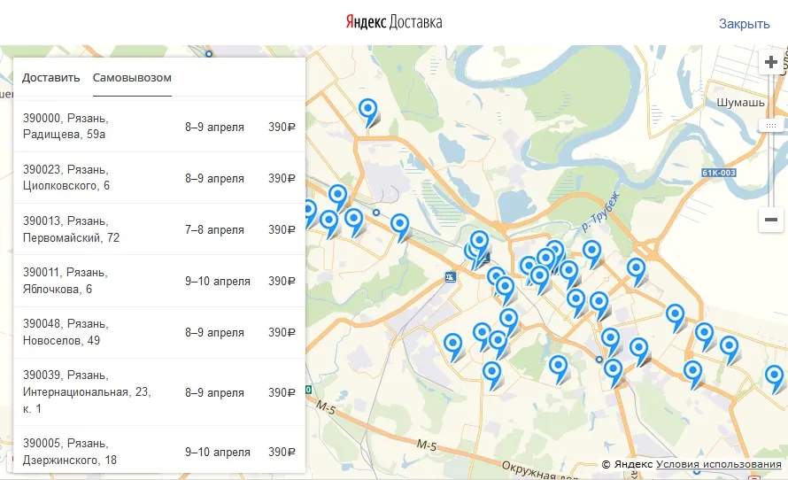Screen dimensions: 788x480
Task: Close the map via Закрыть
Action: point(744,24)
